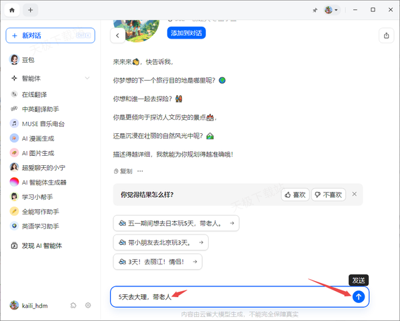Viewport: 400px width, 321px height.
Task: Click the message input text field
Action: pos(227,296)
